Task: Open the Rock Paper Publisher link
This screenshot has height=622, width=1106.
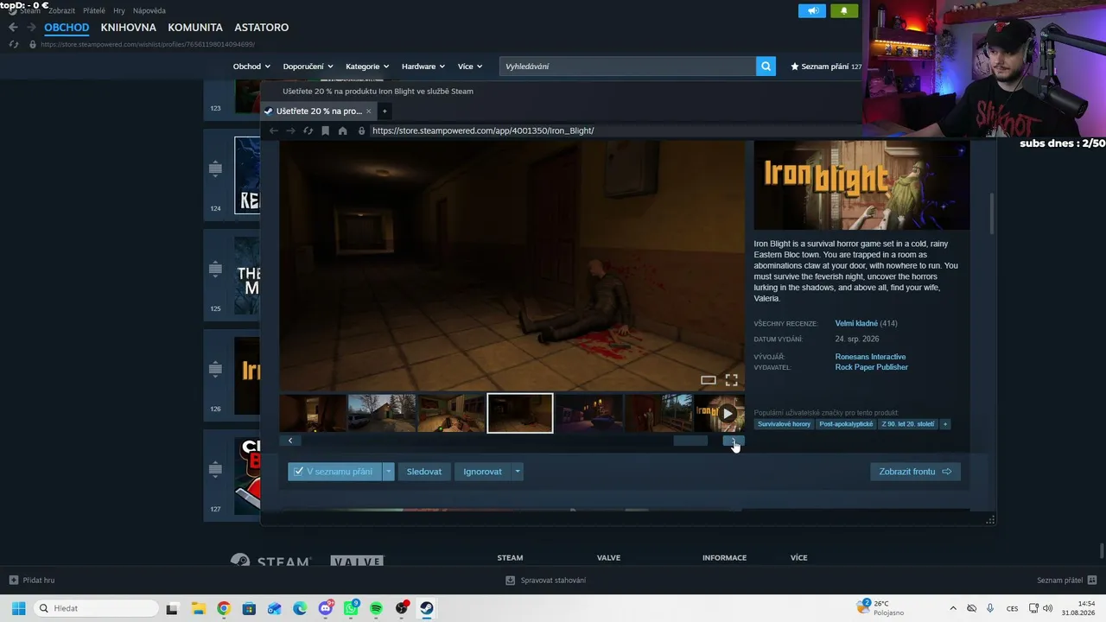Action: (872, 367)
